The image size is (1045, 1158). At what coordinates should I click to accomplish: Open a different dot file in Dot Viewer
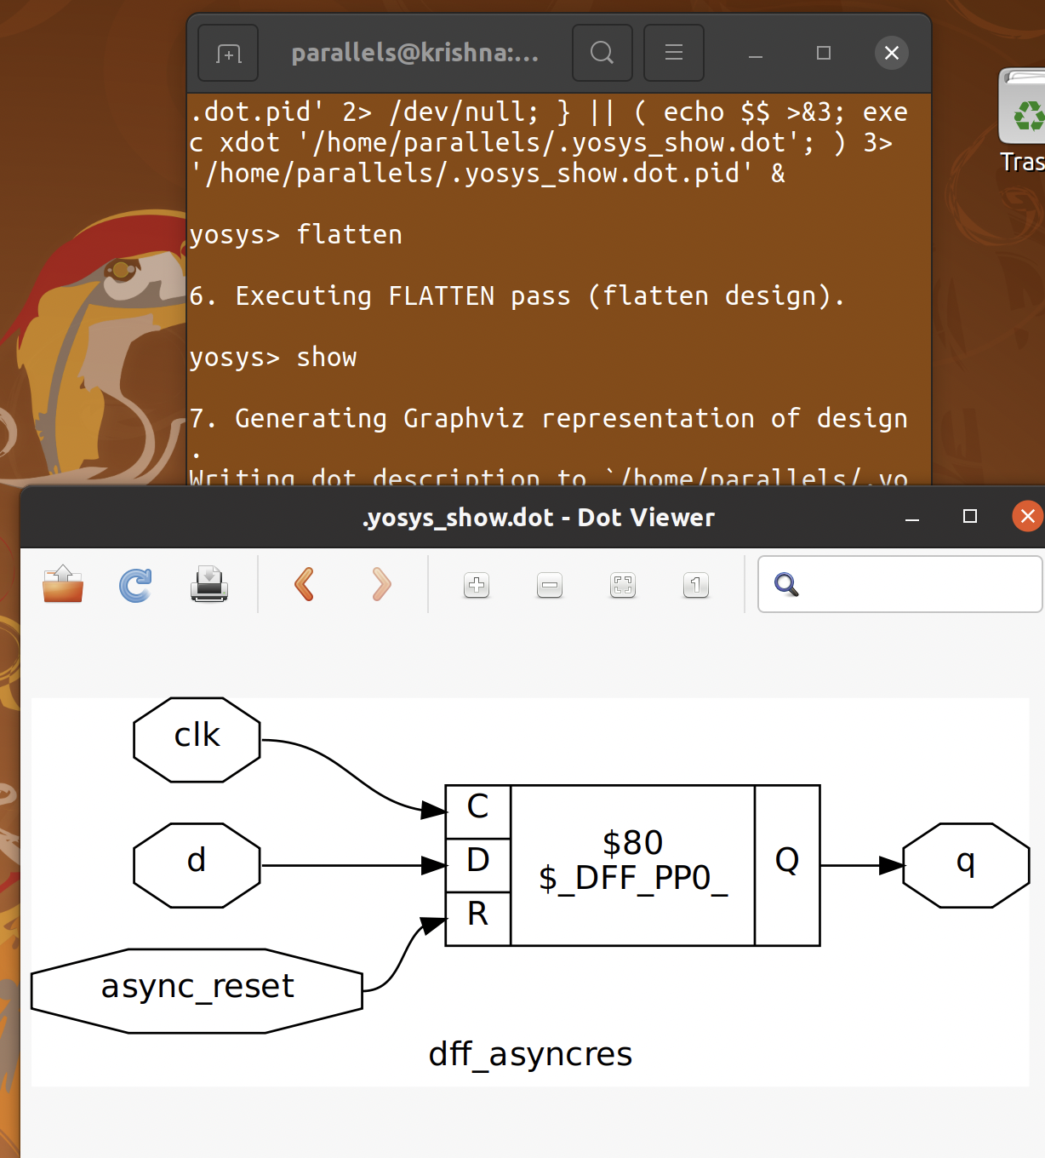61,584
